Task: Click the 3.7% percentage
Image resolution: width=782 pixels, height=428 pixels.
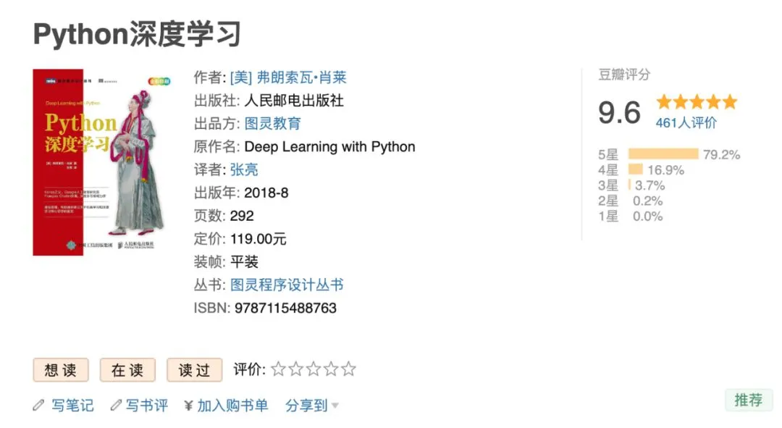Action: pyautogui.click(x=649, y=185)
